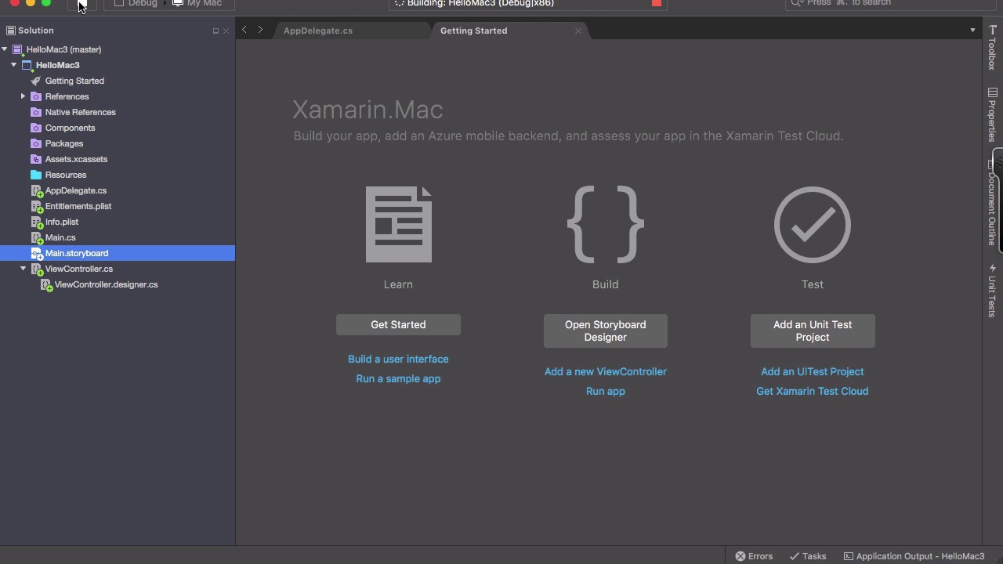Click the Build curly braces icon
This screenshot has width=1003, height=564.
[605, 224]
